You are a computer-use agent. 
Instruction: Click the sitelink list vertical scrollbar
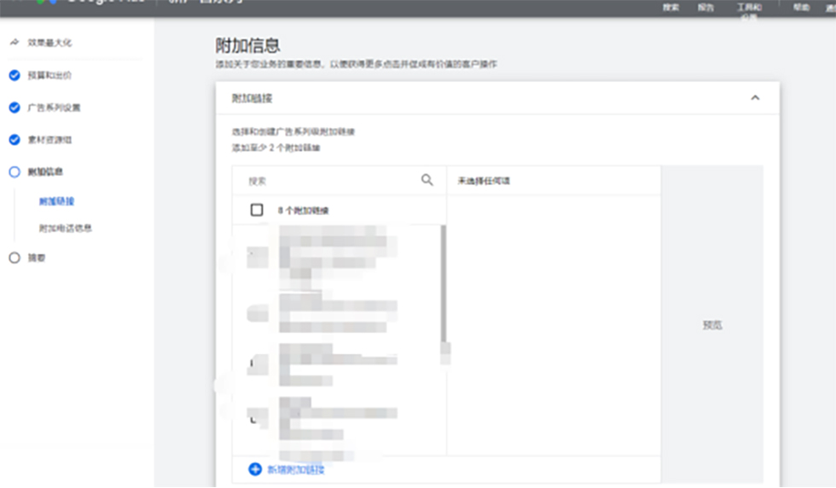(x=443, y=282)
